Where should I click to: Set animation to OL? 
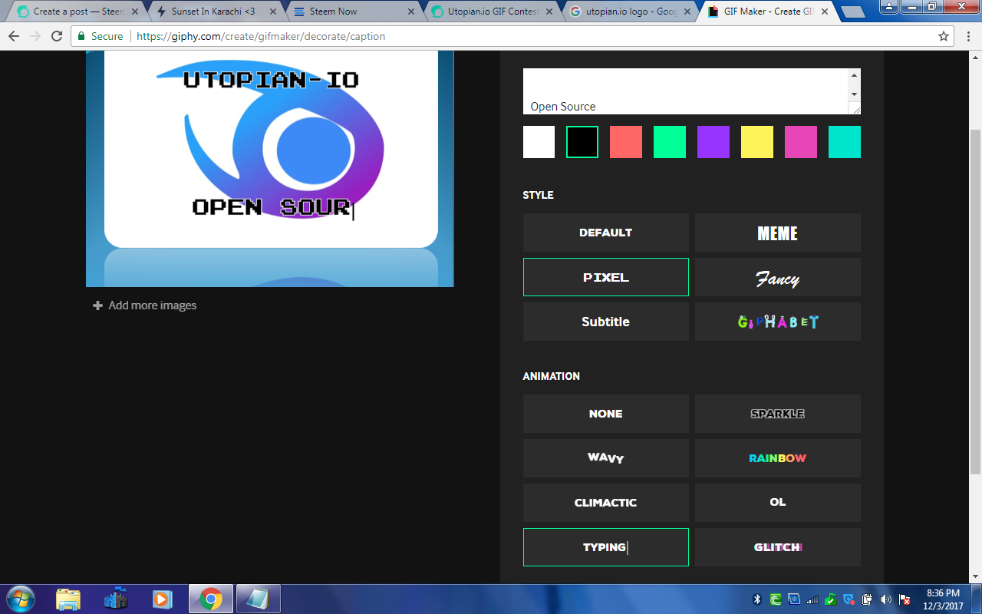778,503
